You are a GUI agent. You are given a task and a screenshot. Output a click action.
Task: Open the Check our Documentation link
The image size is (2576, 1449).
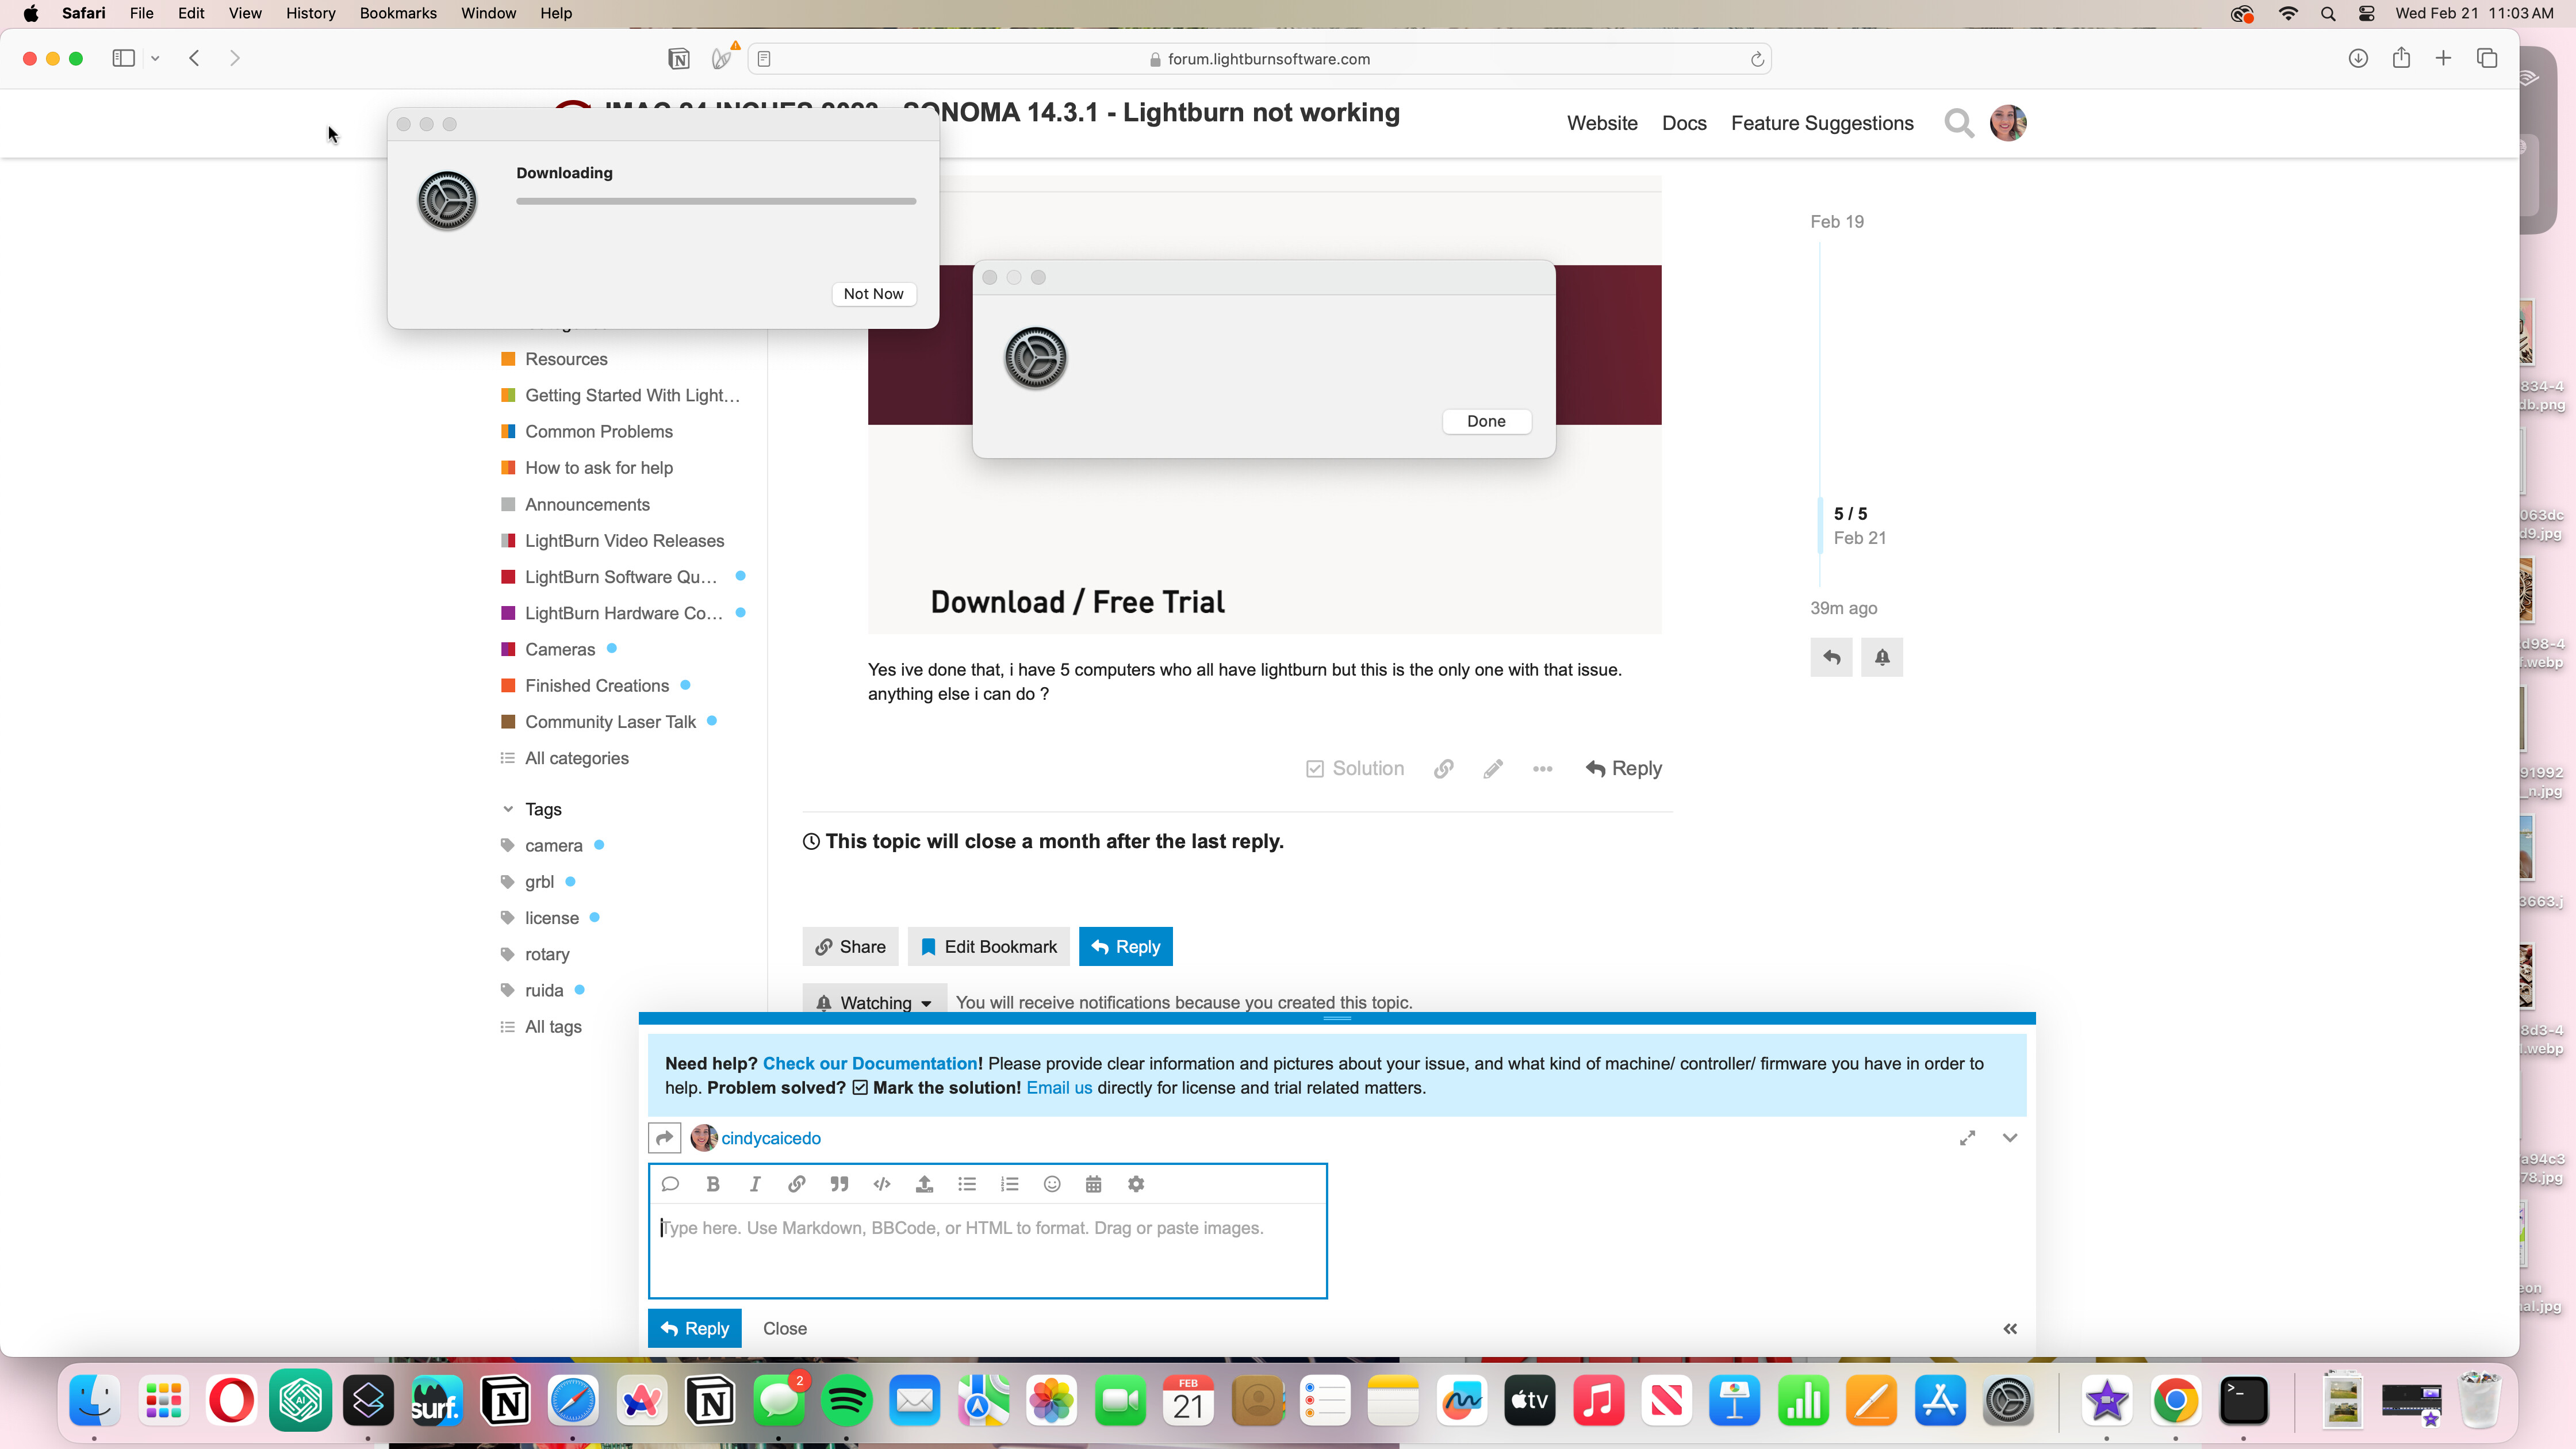(870, 1064)
